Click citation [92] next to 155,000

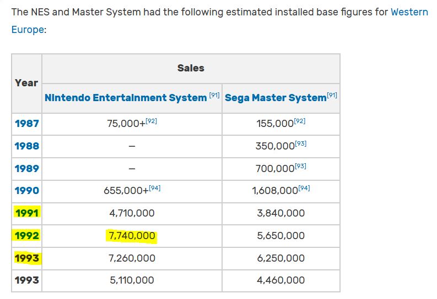pos(300,121)
